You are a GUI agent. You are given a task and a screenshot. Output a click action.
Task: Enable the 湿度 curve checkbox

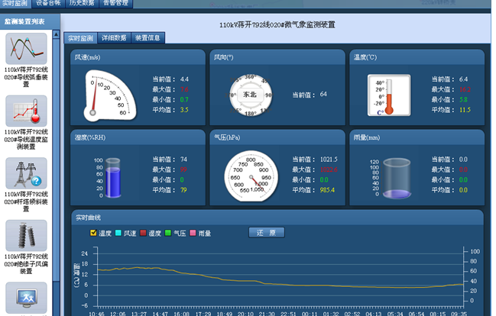click(x=144, y=232)
